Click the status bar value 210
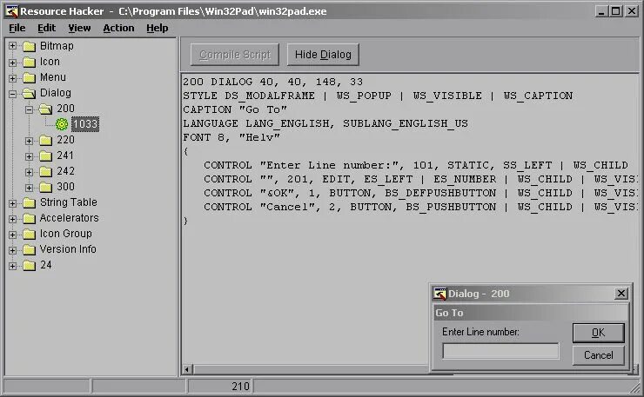Viewport: 644px width, 397px height. click(x=240, y=387)
